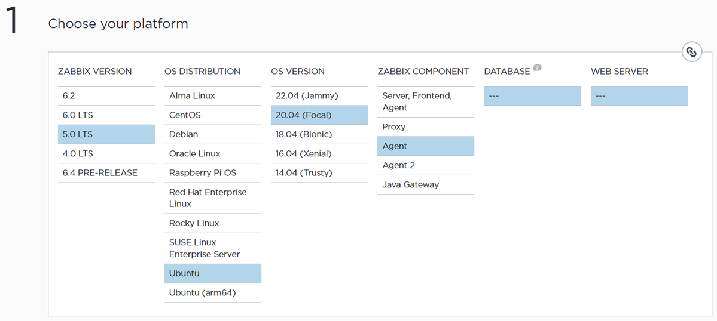Click the Web Server placeholder option
The height and width of the screenshot is (321, 717).
click(x=639, y=95)
